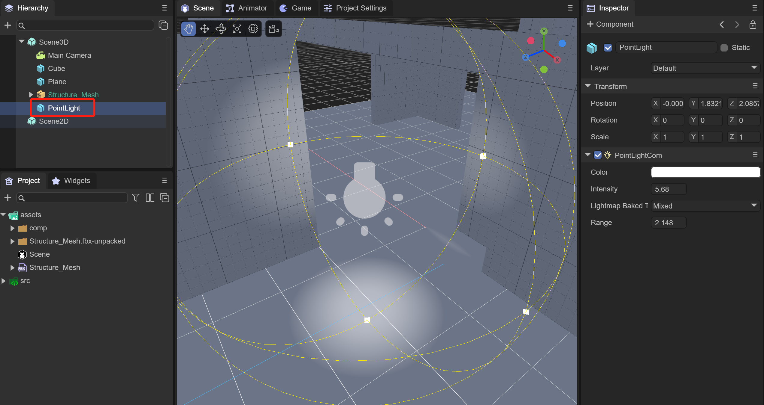Click the Intensity value field
The height and width of the screenshot is (405, 764).
(x=669, y=189)
